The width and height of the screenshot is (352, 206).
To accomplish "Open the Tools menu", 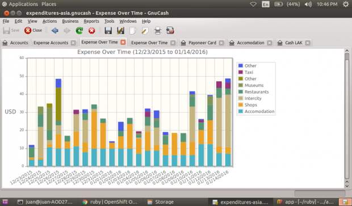I will click(x=110, y=21).
